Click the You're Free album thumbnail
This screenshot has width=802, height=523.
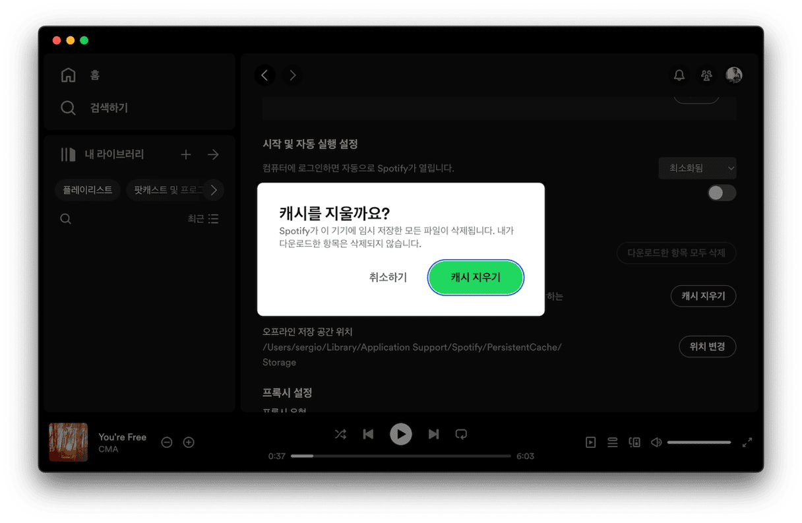coord(68,442)
